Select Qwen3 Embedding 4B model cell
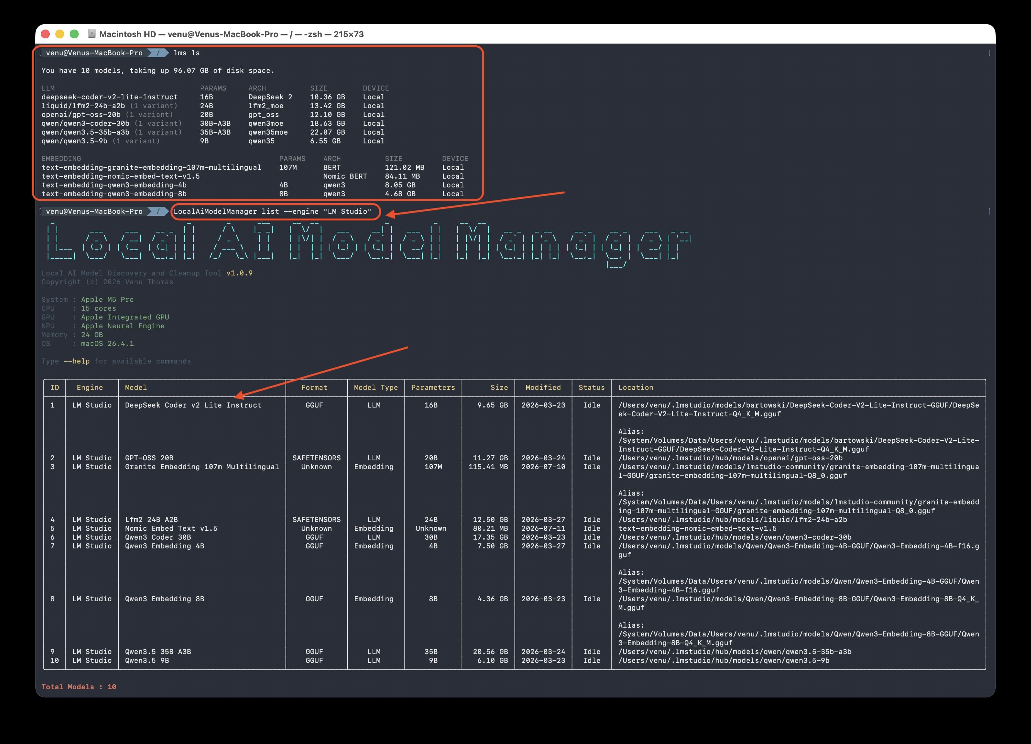Viewport: 1031px width, 744px height. click(x=164, y=546)
